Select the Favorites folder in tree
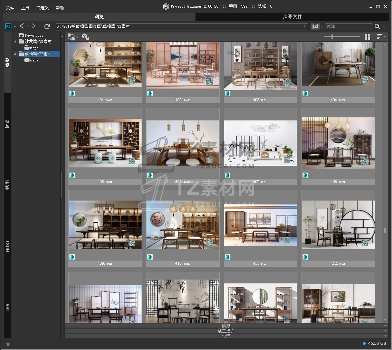This screenshot has width=392, height=350. point(34,35)
